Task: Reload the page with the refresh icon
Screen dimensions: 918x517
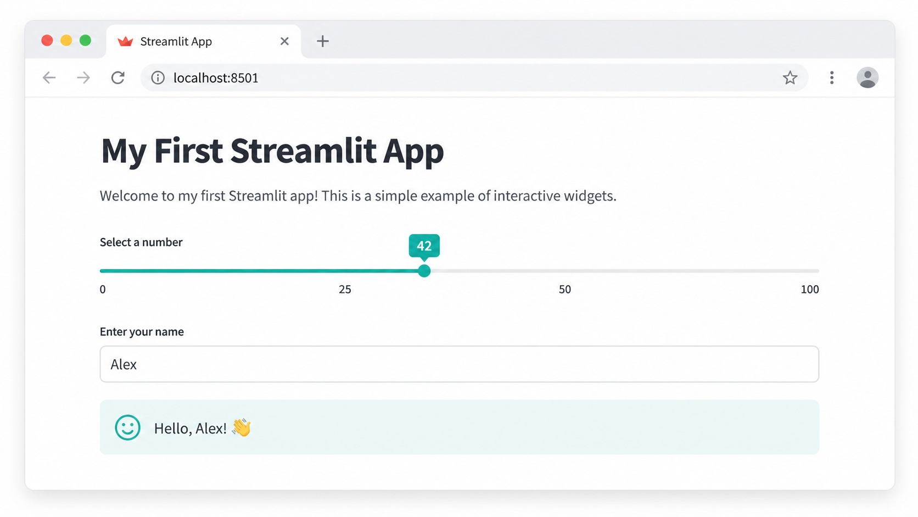Action: click(118, 77)
